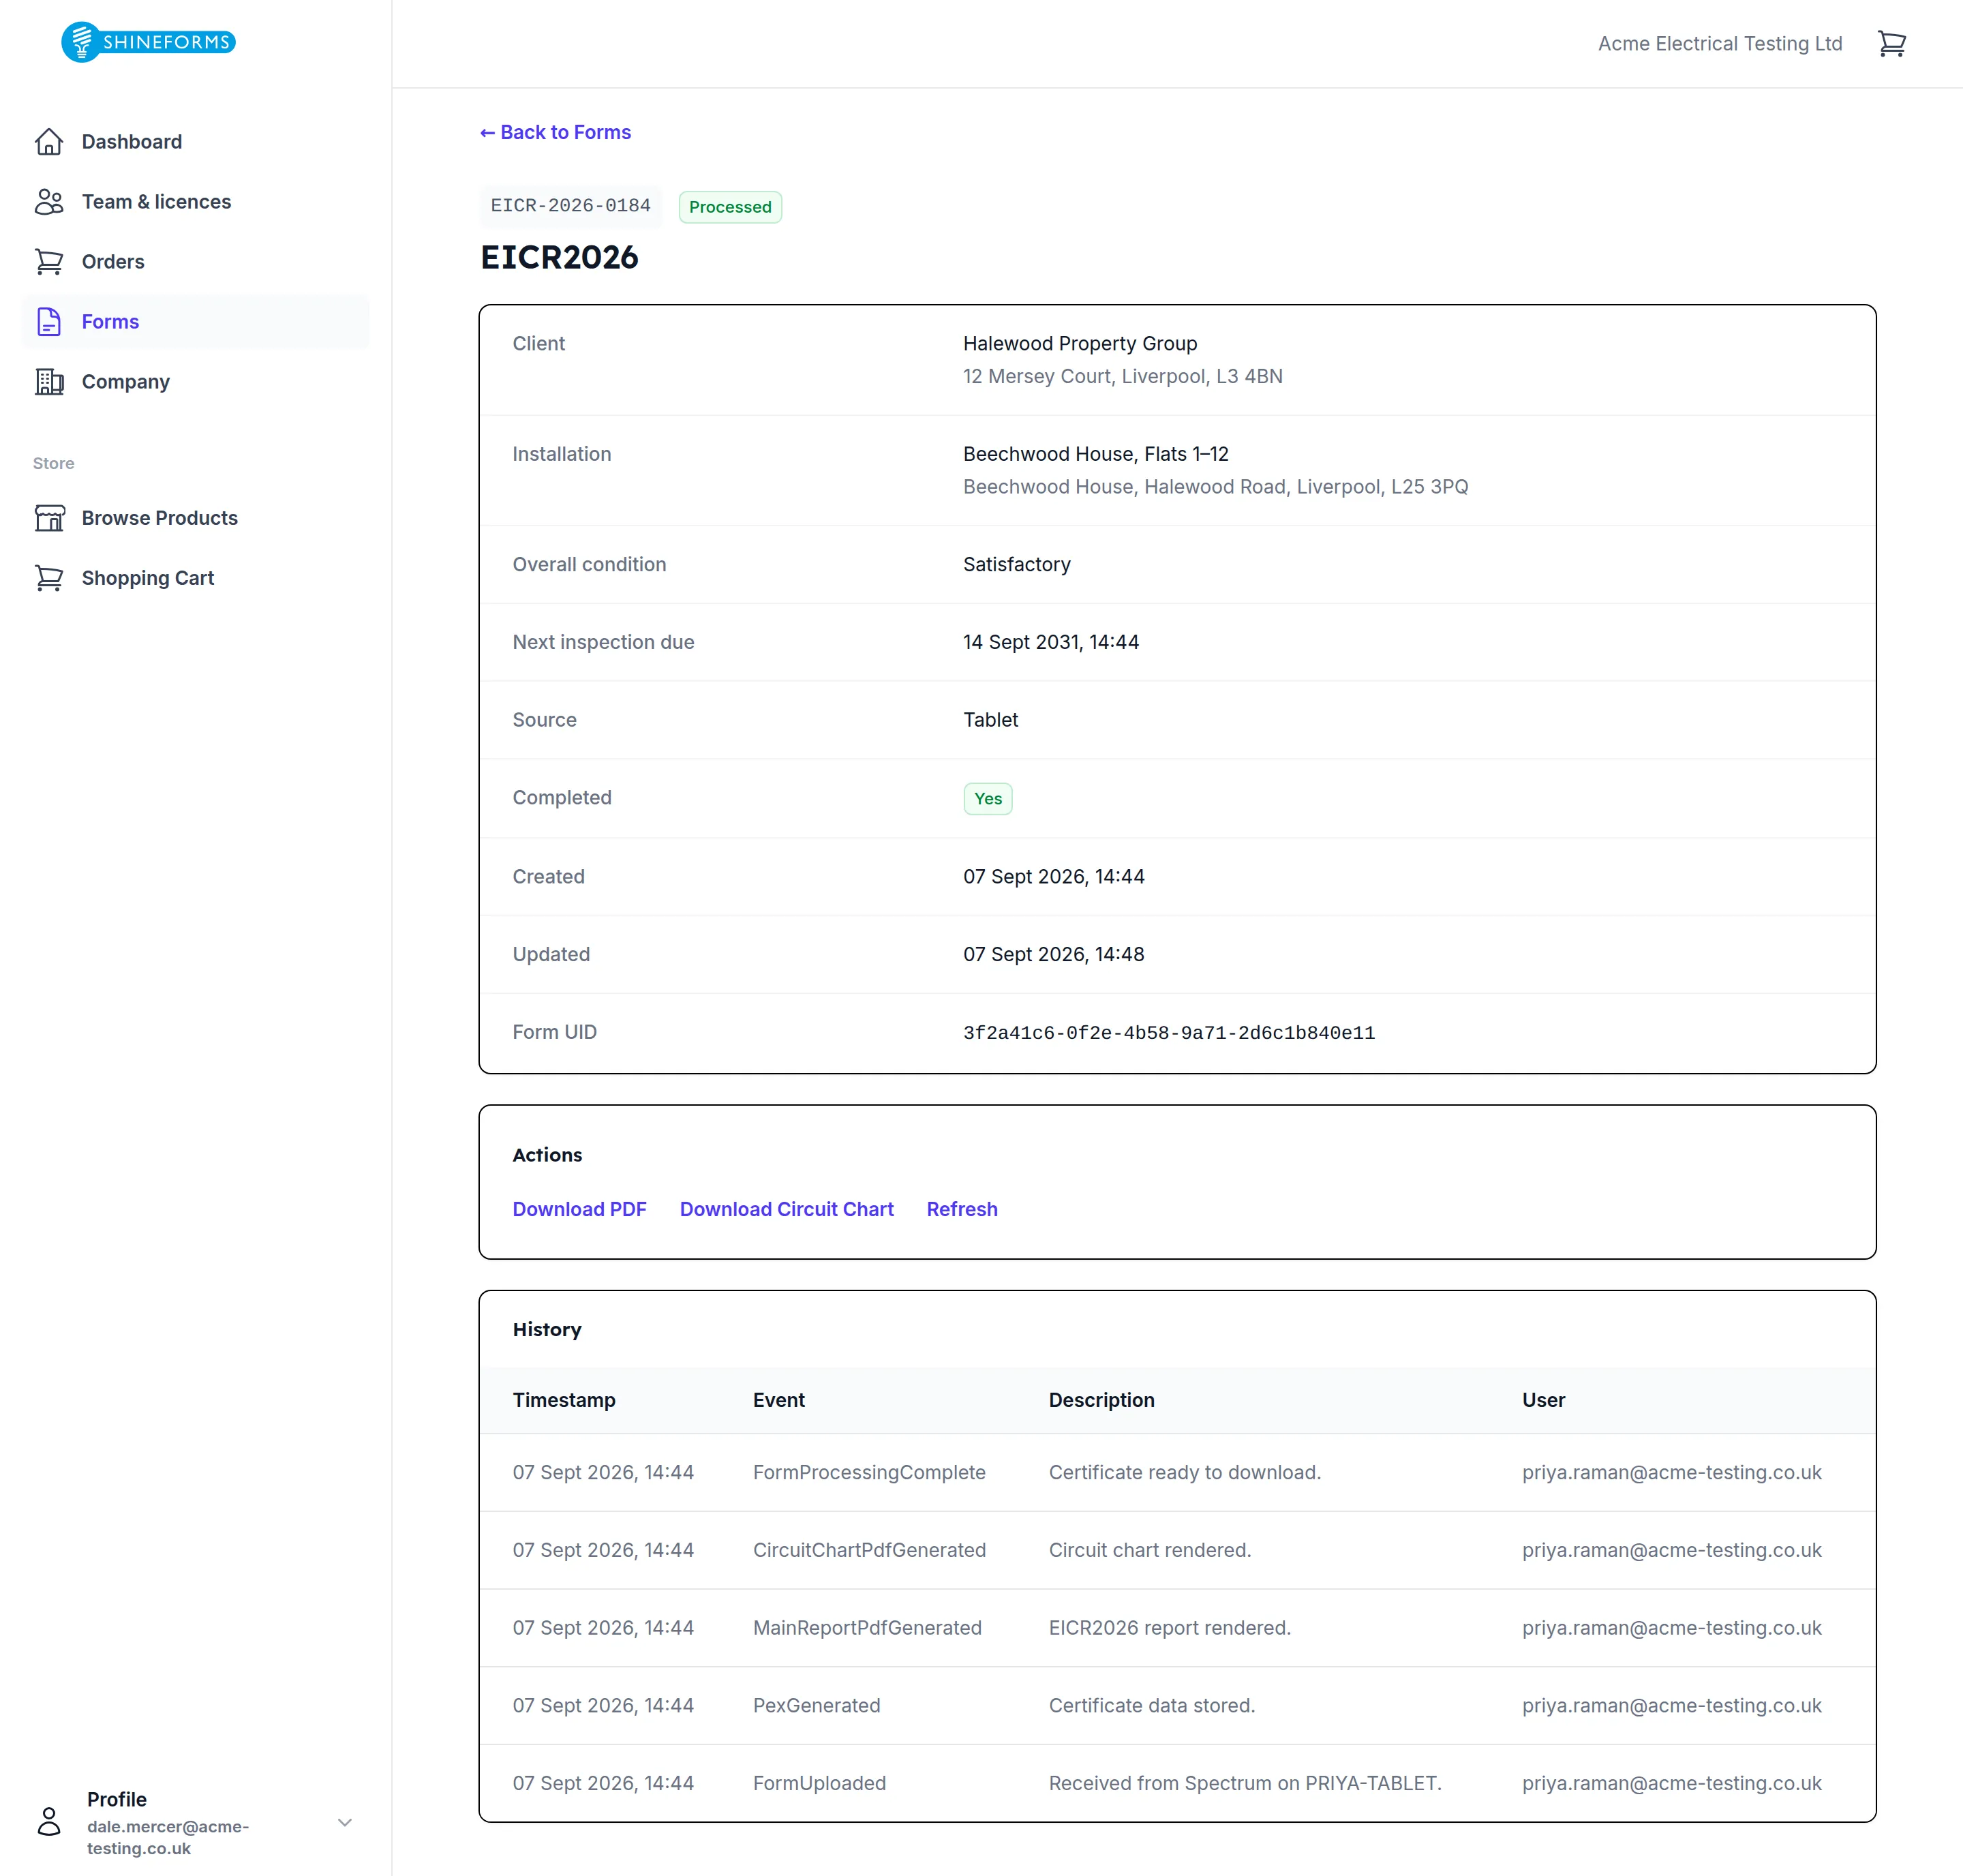1963x1876 pixels.
Task: Click the ShineForms logo
Action: coord(148,42)
